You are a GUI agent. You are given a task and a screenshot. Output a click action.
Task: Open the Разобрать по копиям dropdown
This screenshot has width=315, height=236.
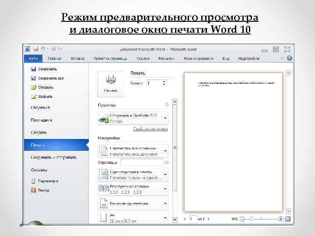point(133,189)
